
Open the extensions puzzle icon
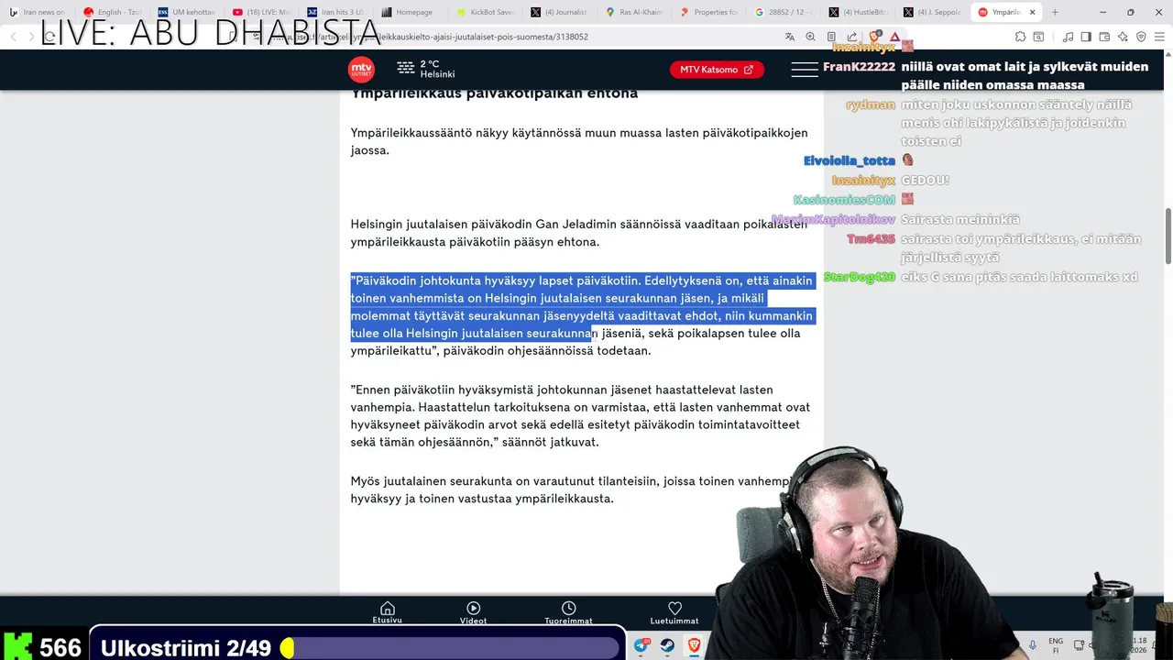[1020, 37]
